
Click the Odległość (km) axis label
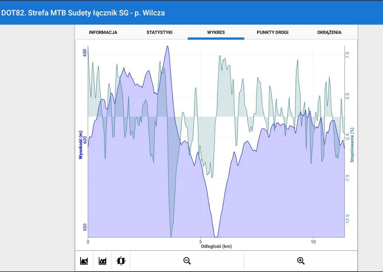[x=216, y=247]
